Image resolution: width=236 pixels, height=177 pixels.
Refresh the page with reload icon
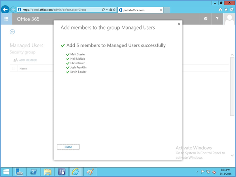click(115, 10)
